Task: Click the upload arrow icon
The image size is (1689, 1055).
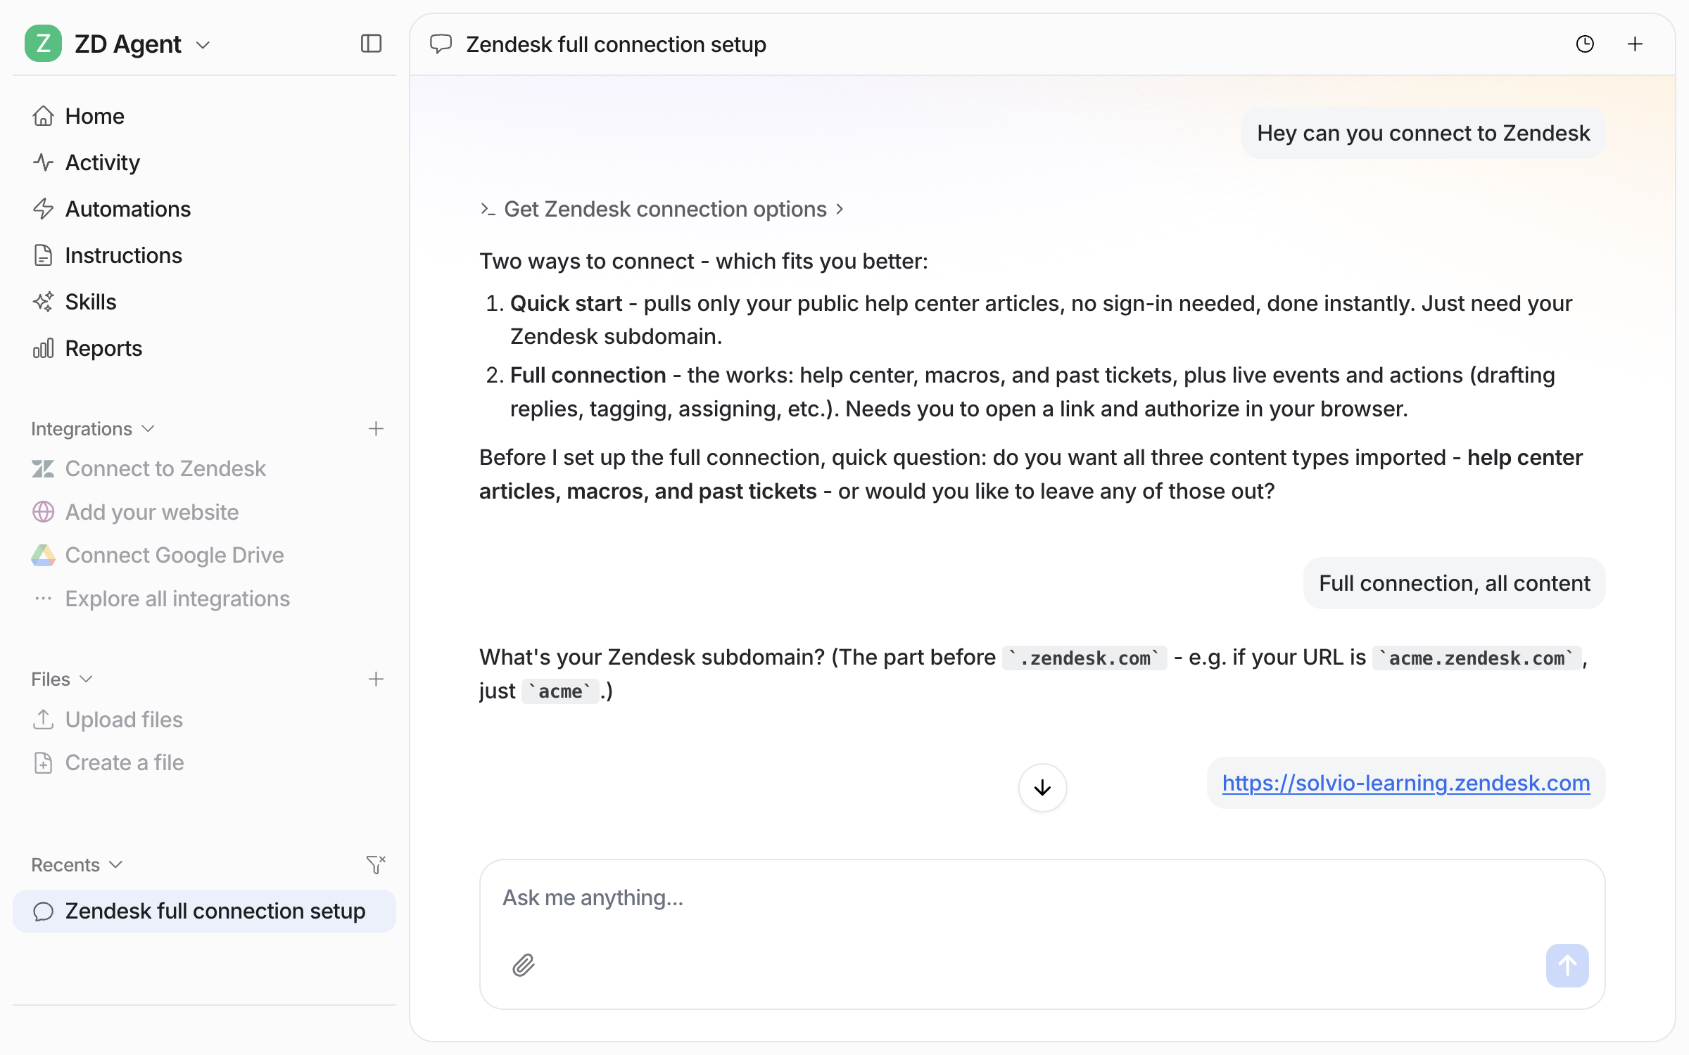Action: [x=43, y=720]
